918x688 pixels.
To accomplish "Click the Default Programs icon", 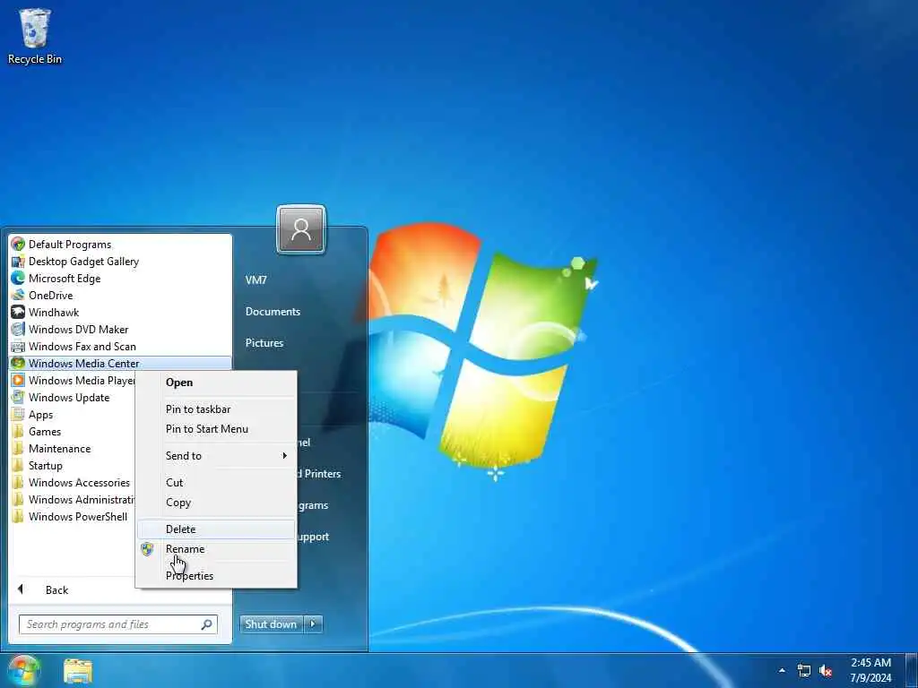I will coord(18,244).
